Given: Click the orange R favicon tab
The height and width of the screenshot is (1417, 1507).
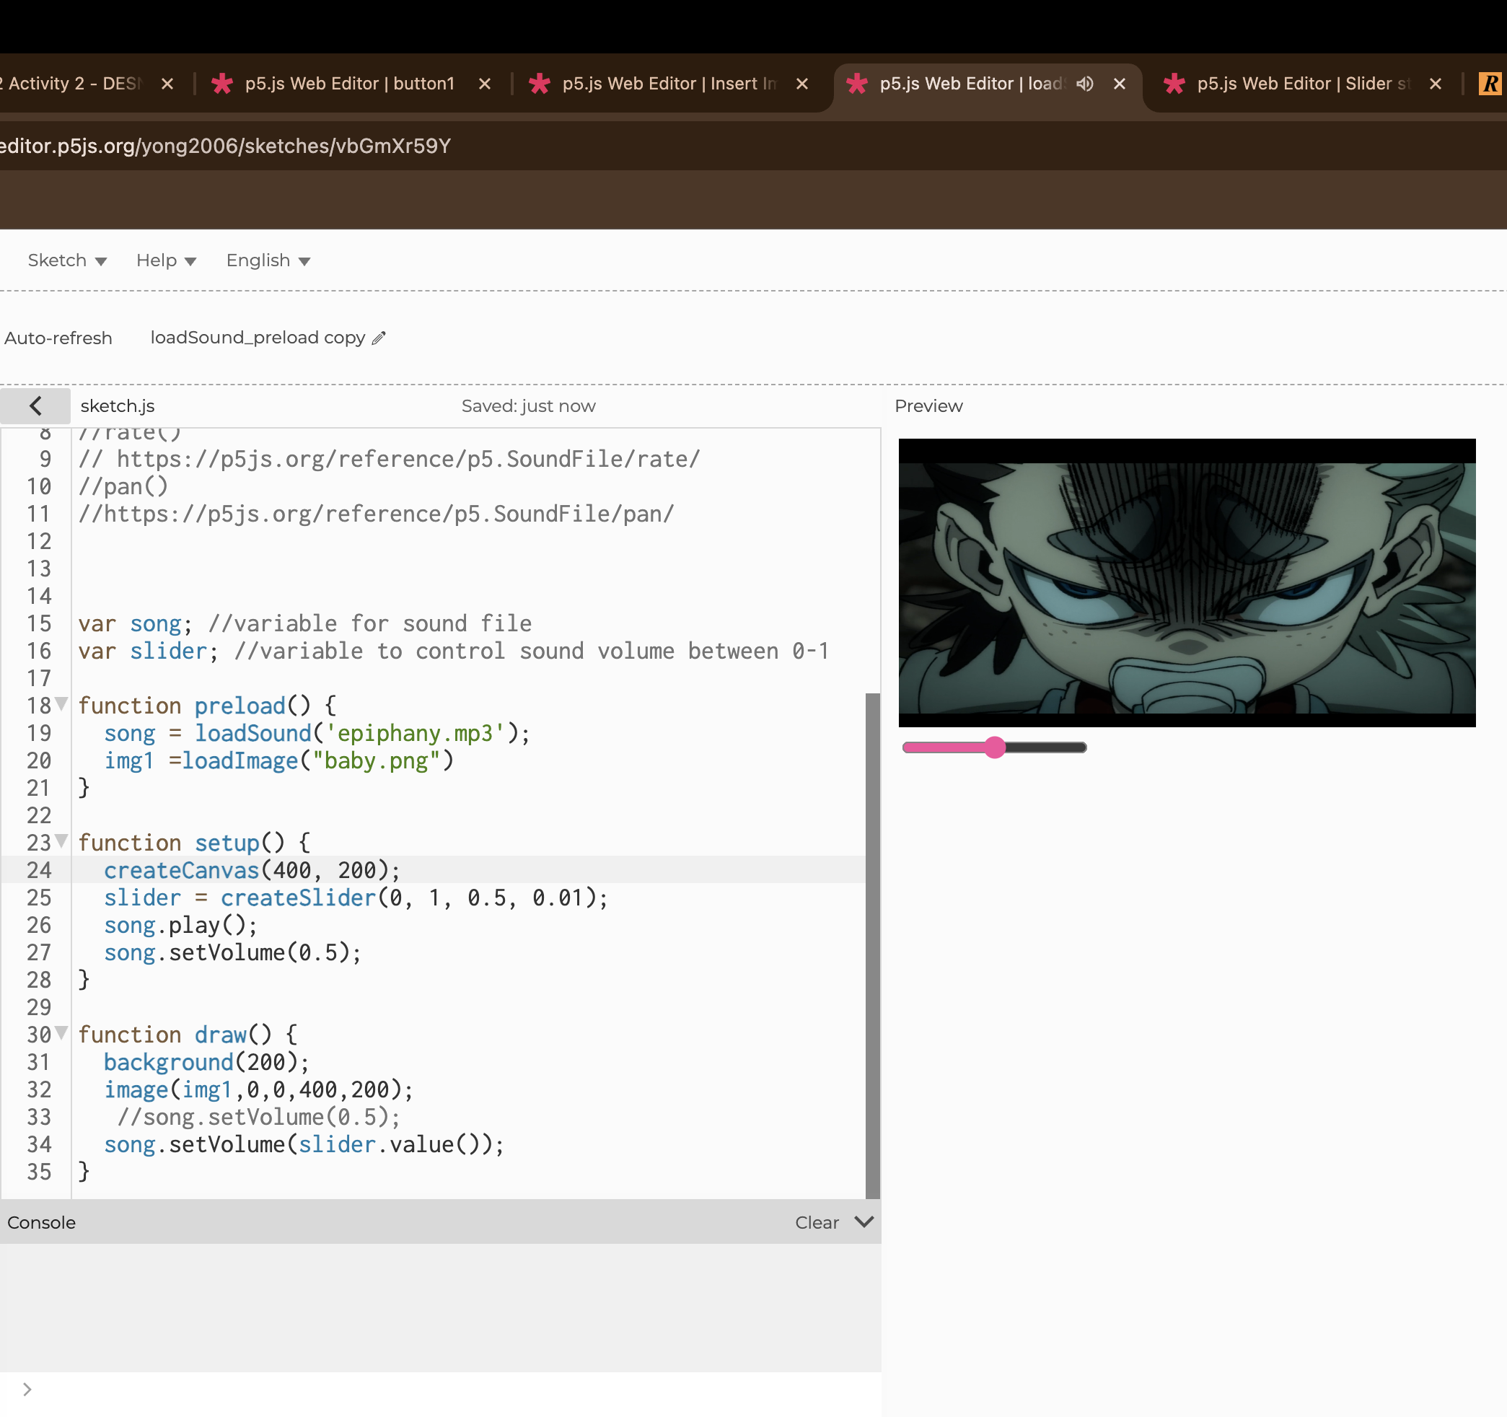Looking at the screenshot, I should 1490,84.
